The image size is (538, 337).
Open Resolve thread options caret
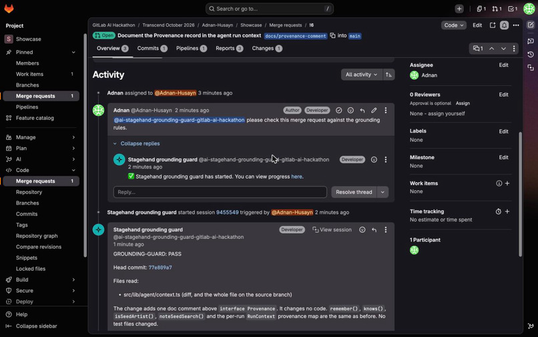(x=382, y=192)
